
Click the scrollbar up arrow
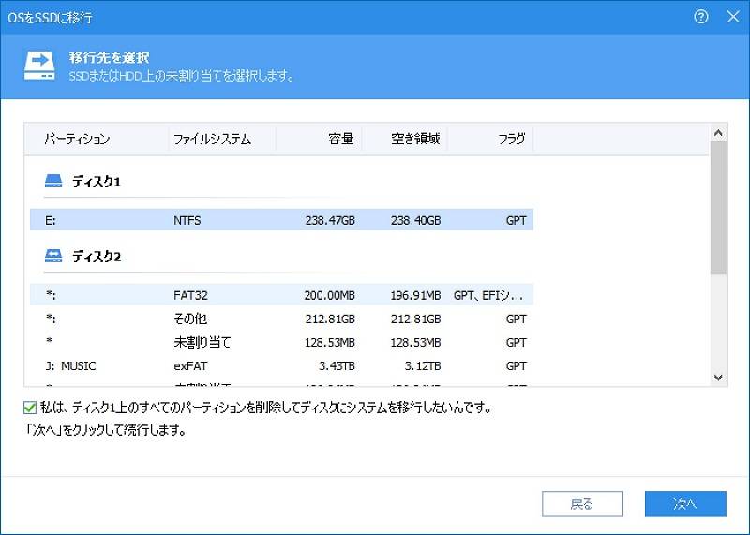tap(718, 132)
